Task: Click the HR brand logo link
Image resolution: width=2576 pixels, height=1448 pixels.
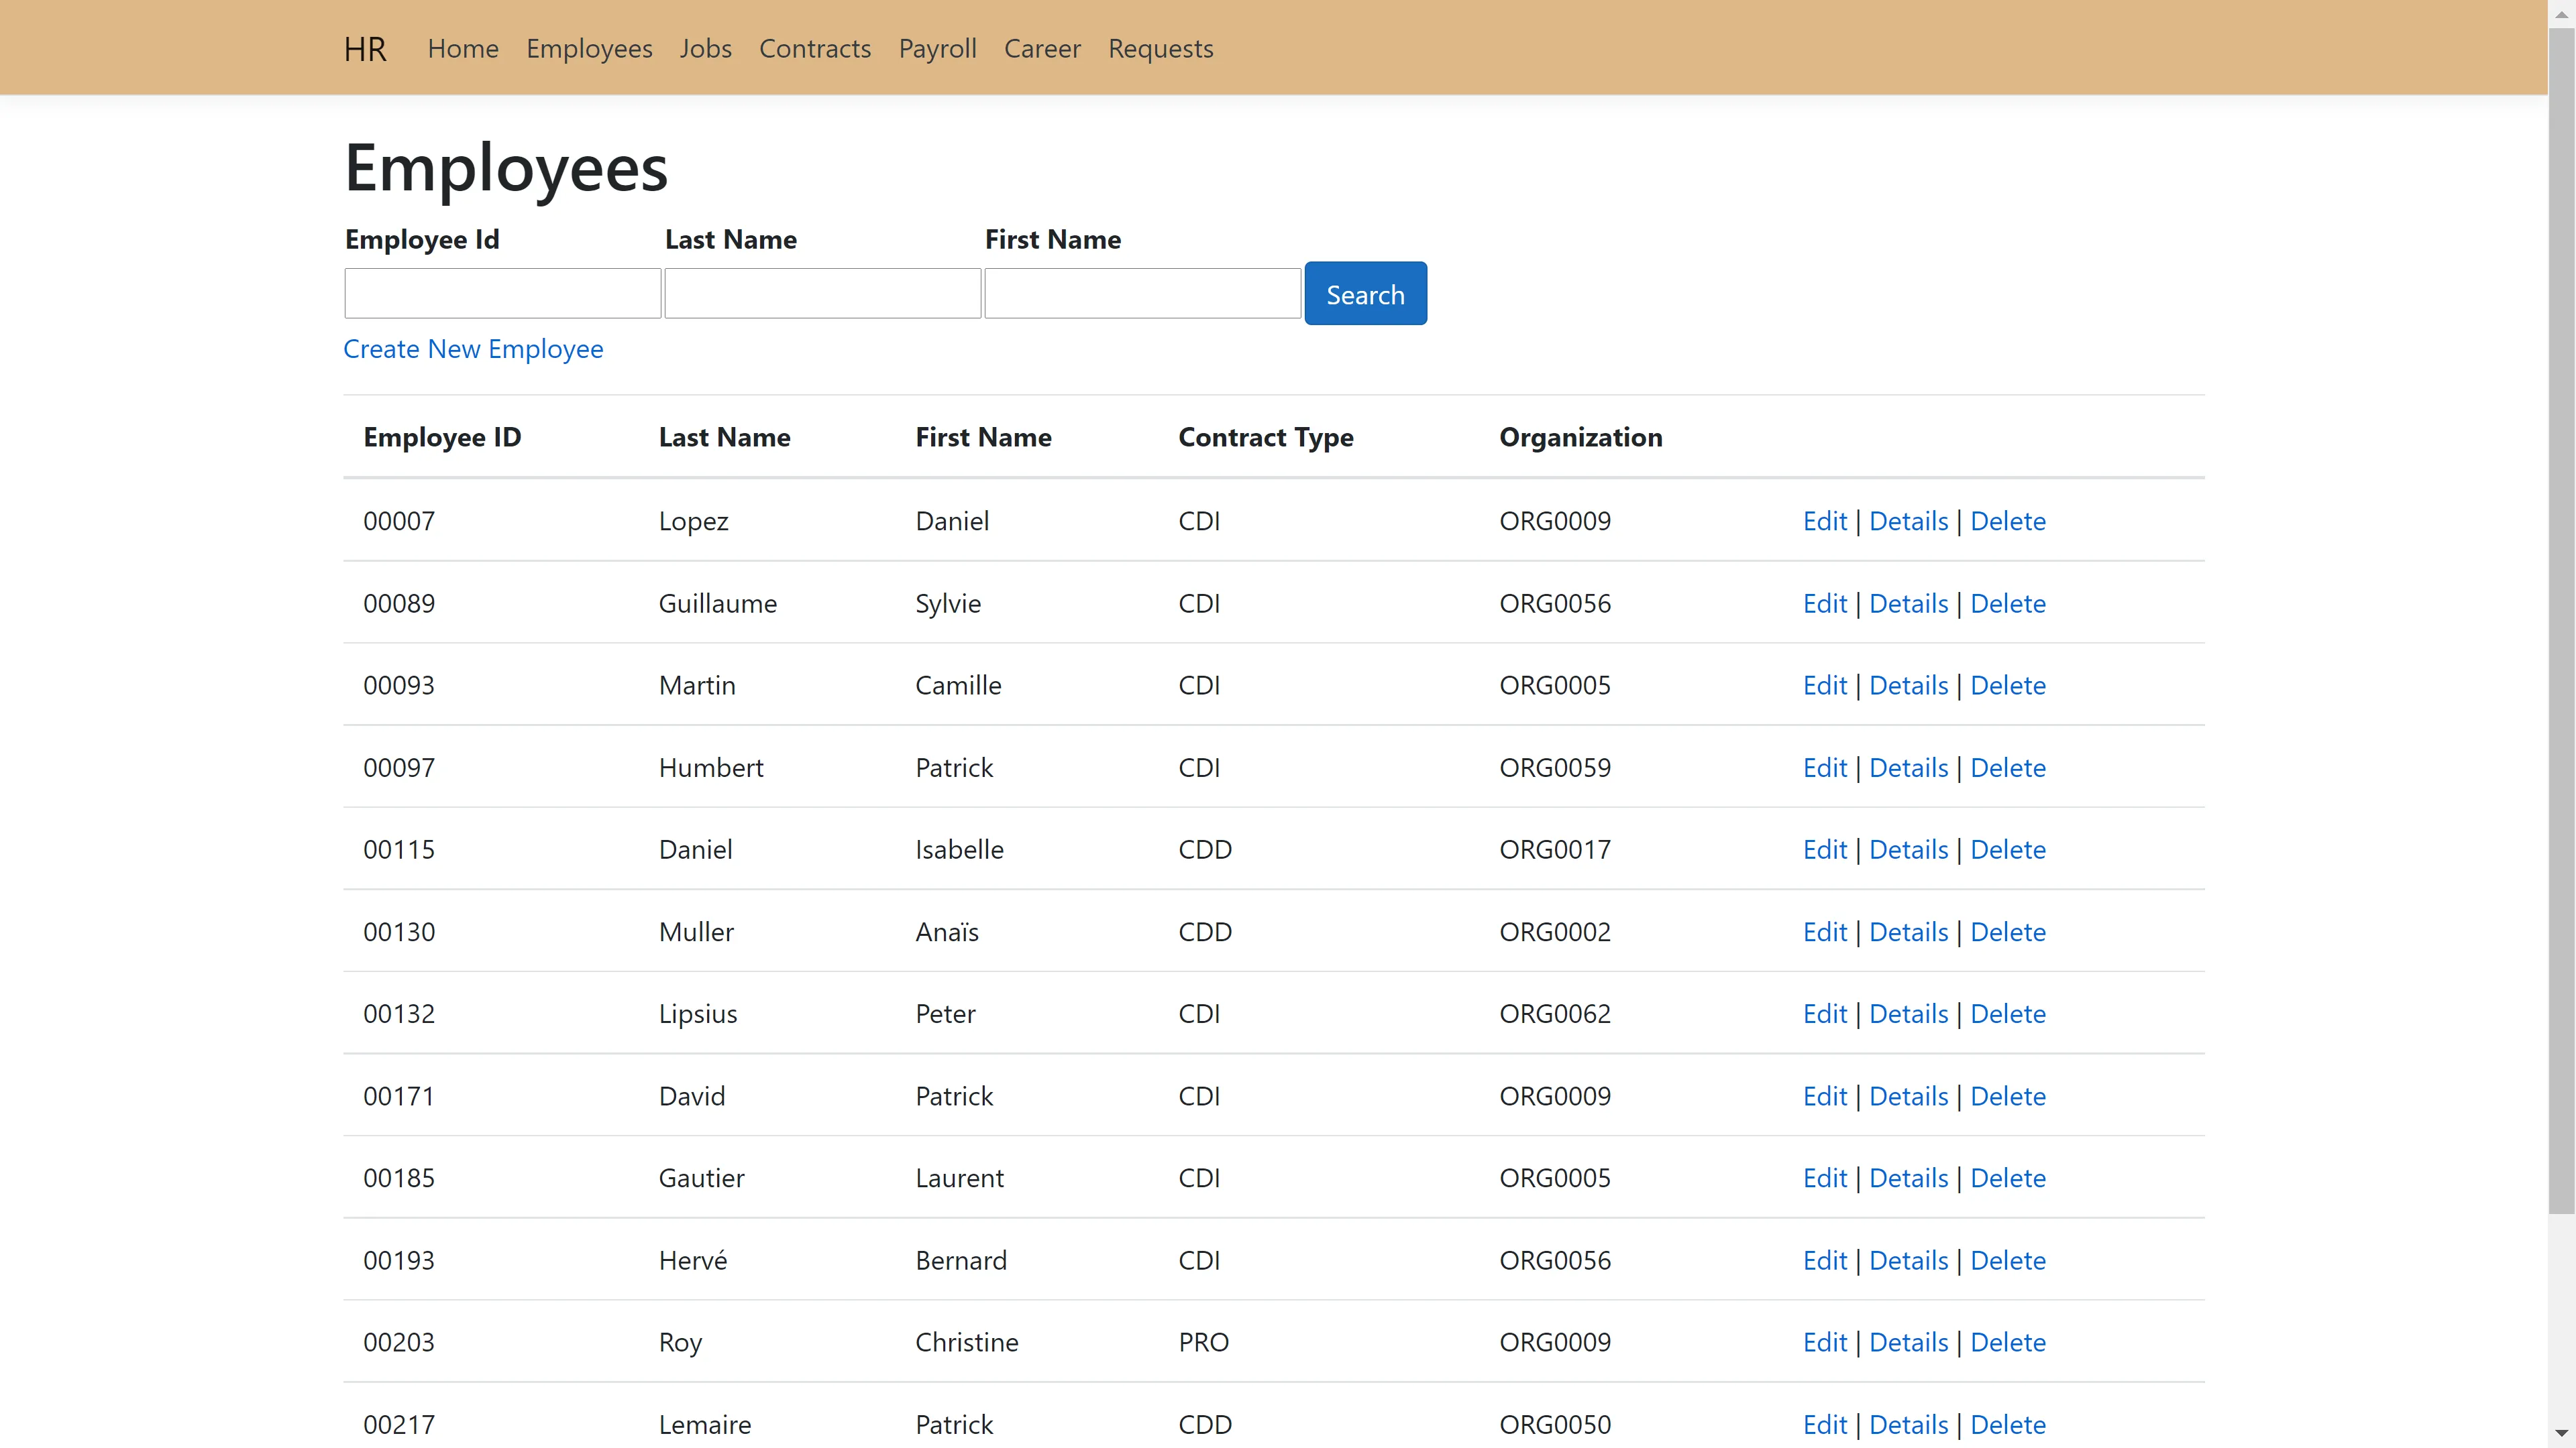Action: tap(365, 49)
